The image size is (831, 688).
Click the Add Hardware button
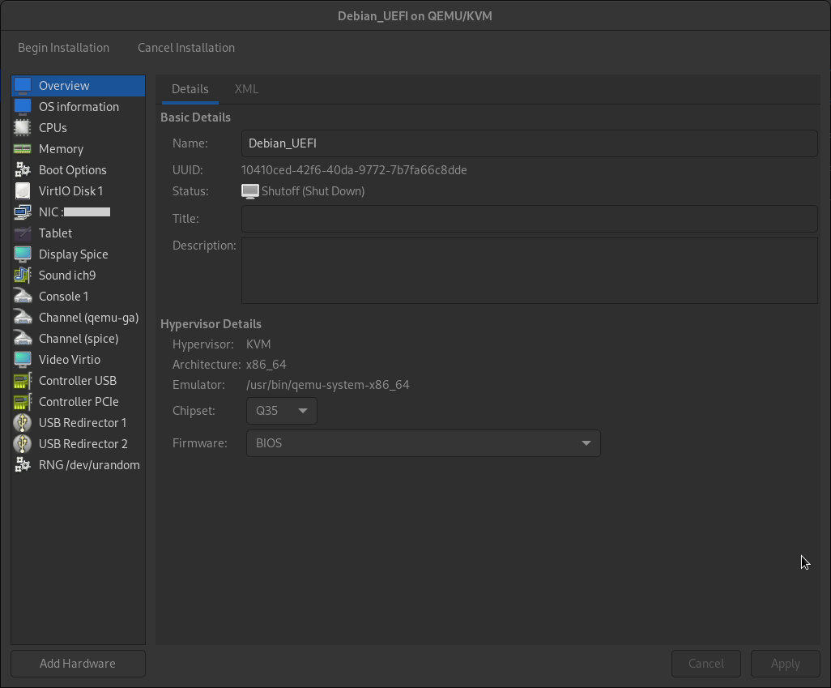coord(78,664)
